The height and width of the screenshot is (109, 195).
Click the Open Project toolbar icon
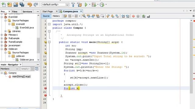[x=16, y=5]
